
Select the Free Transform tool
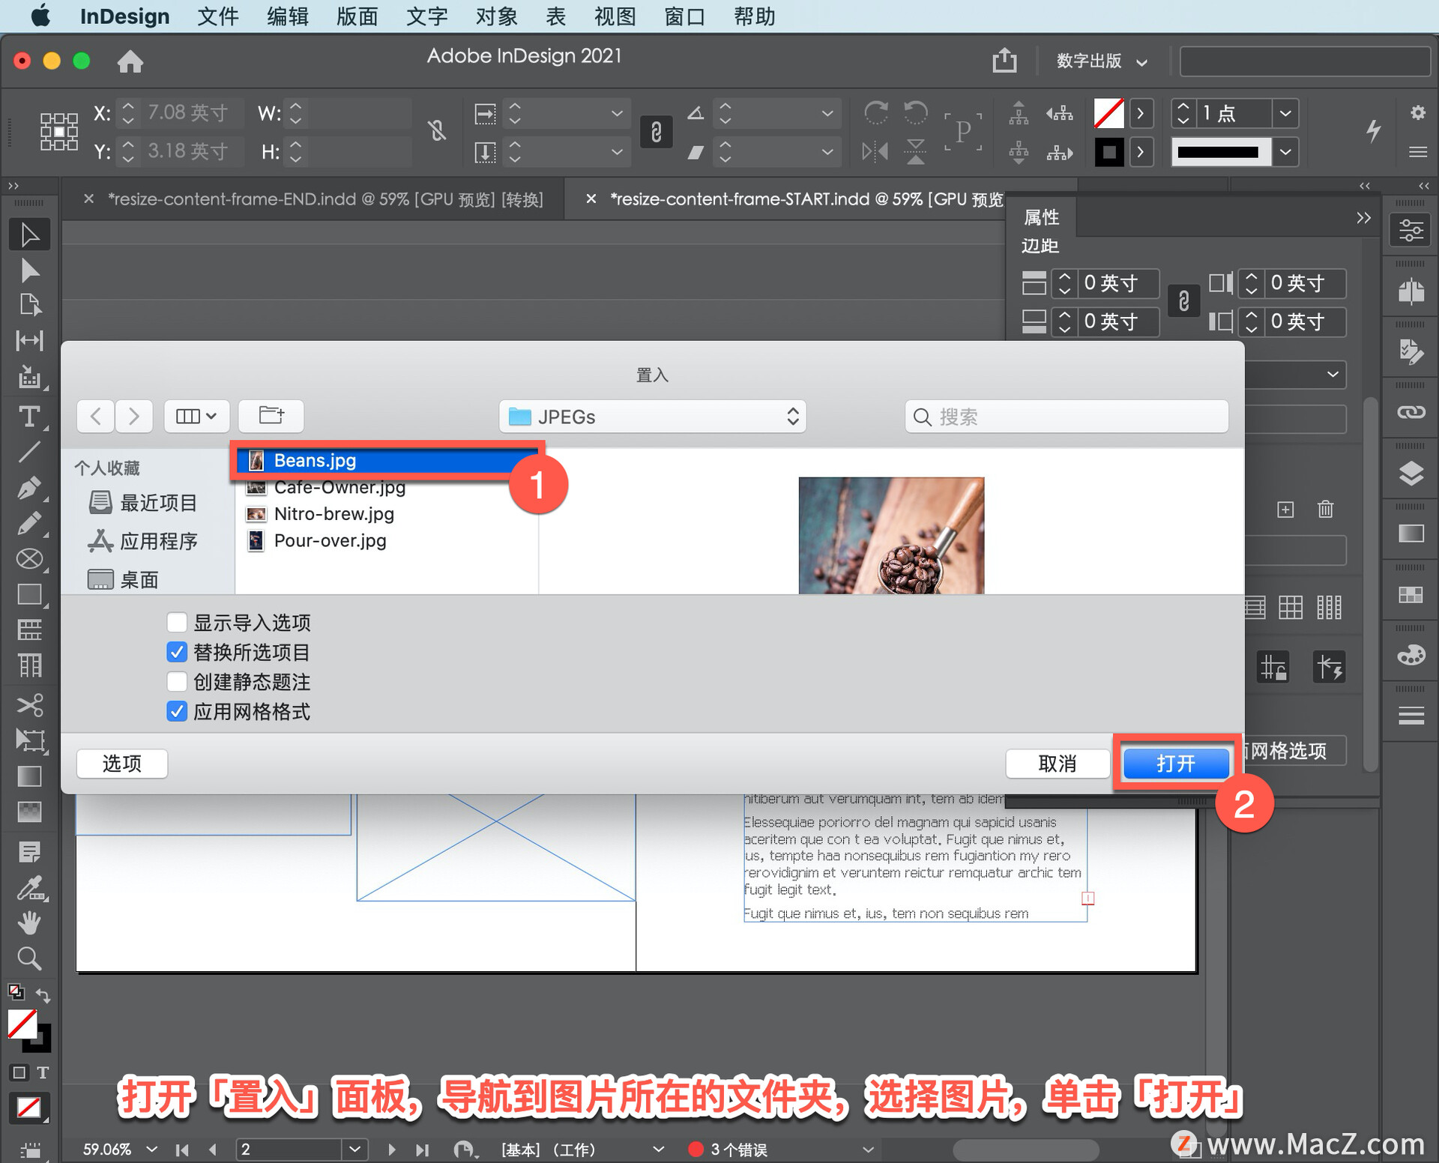point(29,740)
